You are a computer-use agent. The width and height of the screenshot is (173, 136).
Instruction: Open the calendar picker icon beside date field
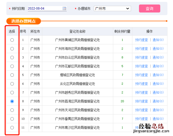64,8
